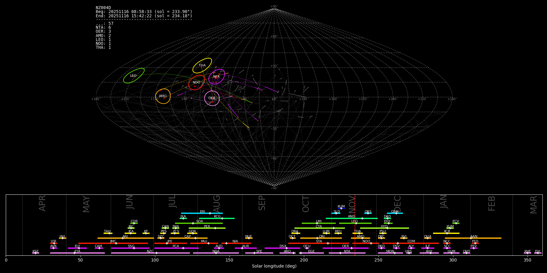Click the SDA shower bar label
Image resolution: width=547 pixels, height=273 pixels.
point(200,221)
